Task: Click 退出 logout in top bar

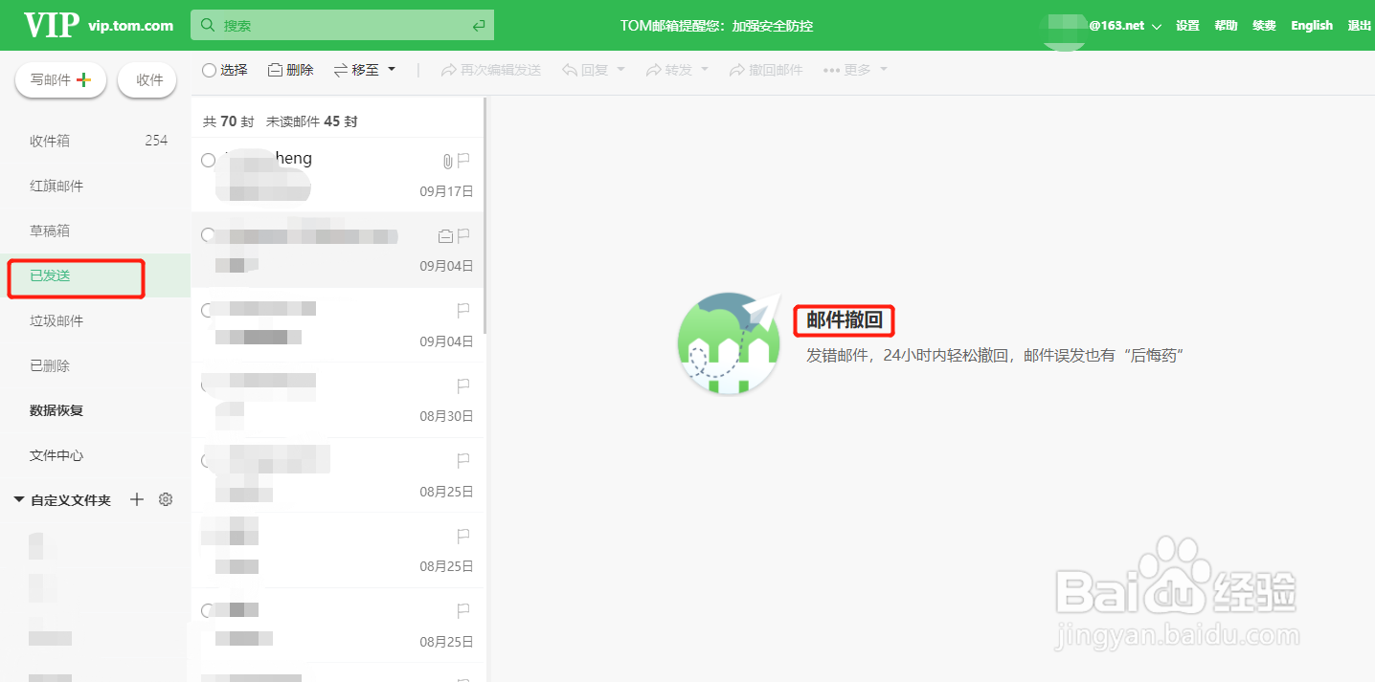Action: pyautogui.click(x=1360, y=26)
